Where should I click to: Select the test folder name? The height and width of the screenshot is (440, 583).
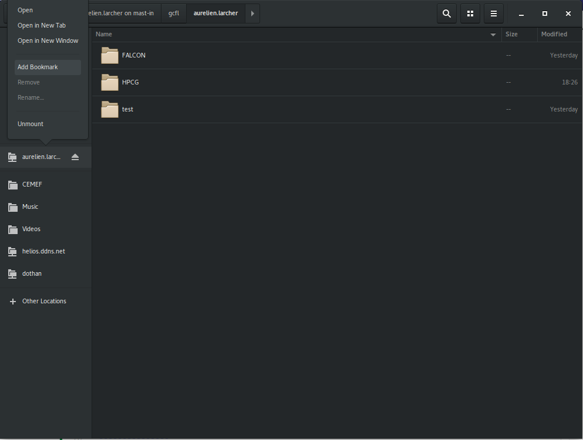pyautogui.click(x=127, y=110)
